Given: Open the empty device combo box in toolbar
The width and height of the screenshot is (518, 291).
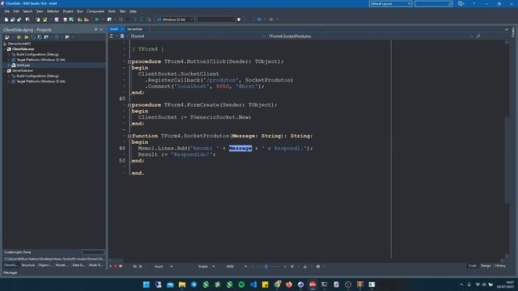Looking at the screenshot, I should pos(216,19).
